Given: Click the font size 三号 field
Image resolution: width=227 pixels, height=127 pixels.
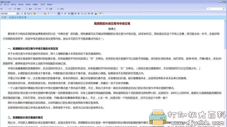Looking at the screenshot, I should [x=22, y=13].
